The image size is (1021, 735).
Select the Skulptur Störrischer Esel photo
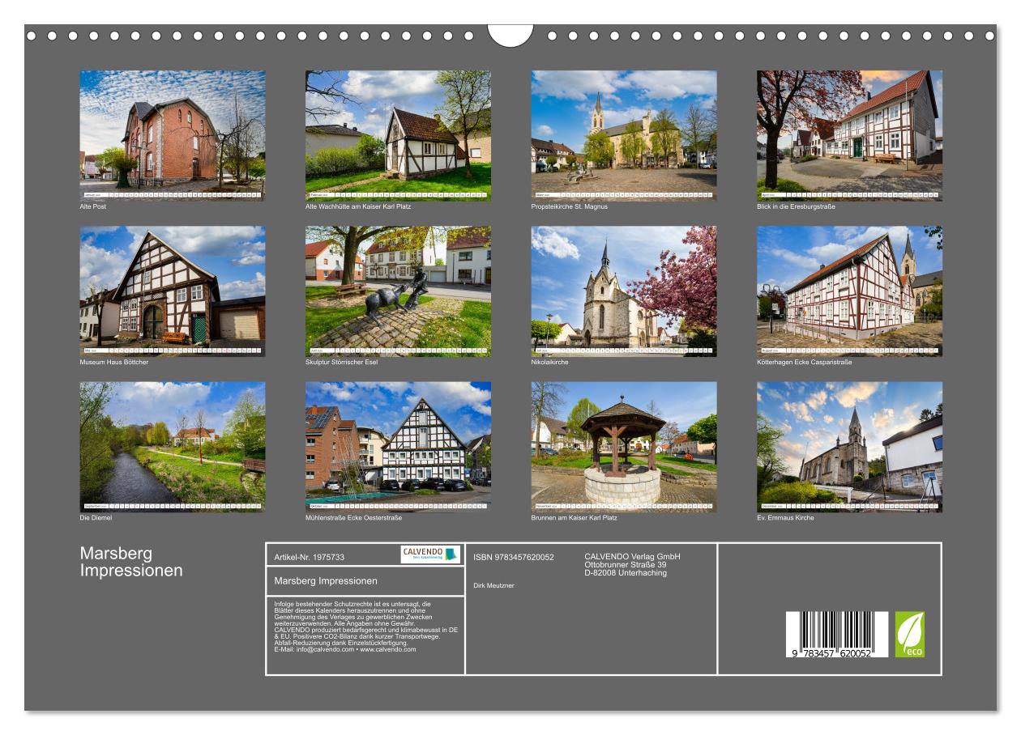(x=398, y=291)
